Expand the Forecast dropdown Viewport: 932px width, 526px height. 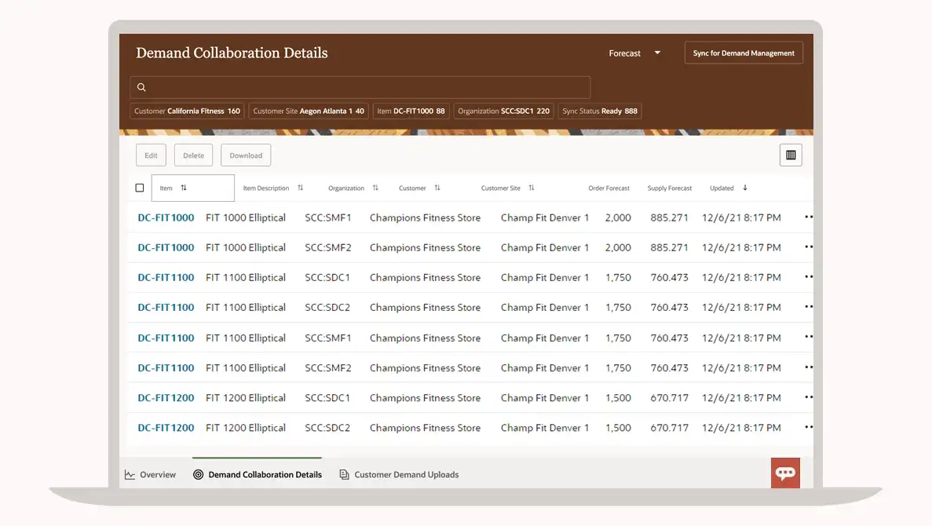pos(657,53)
